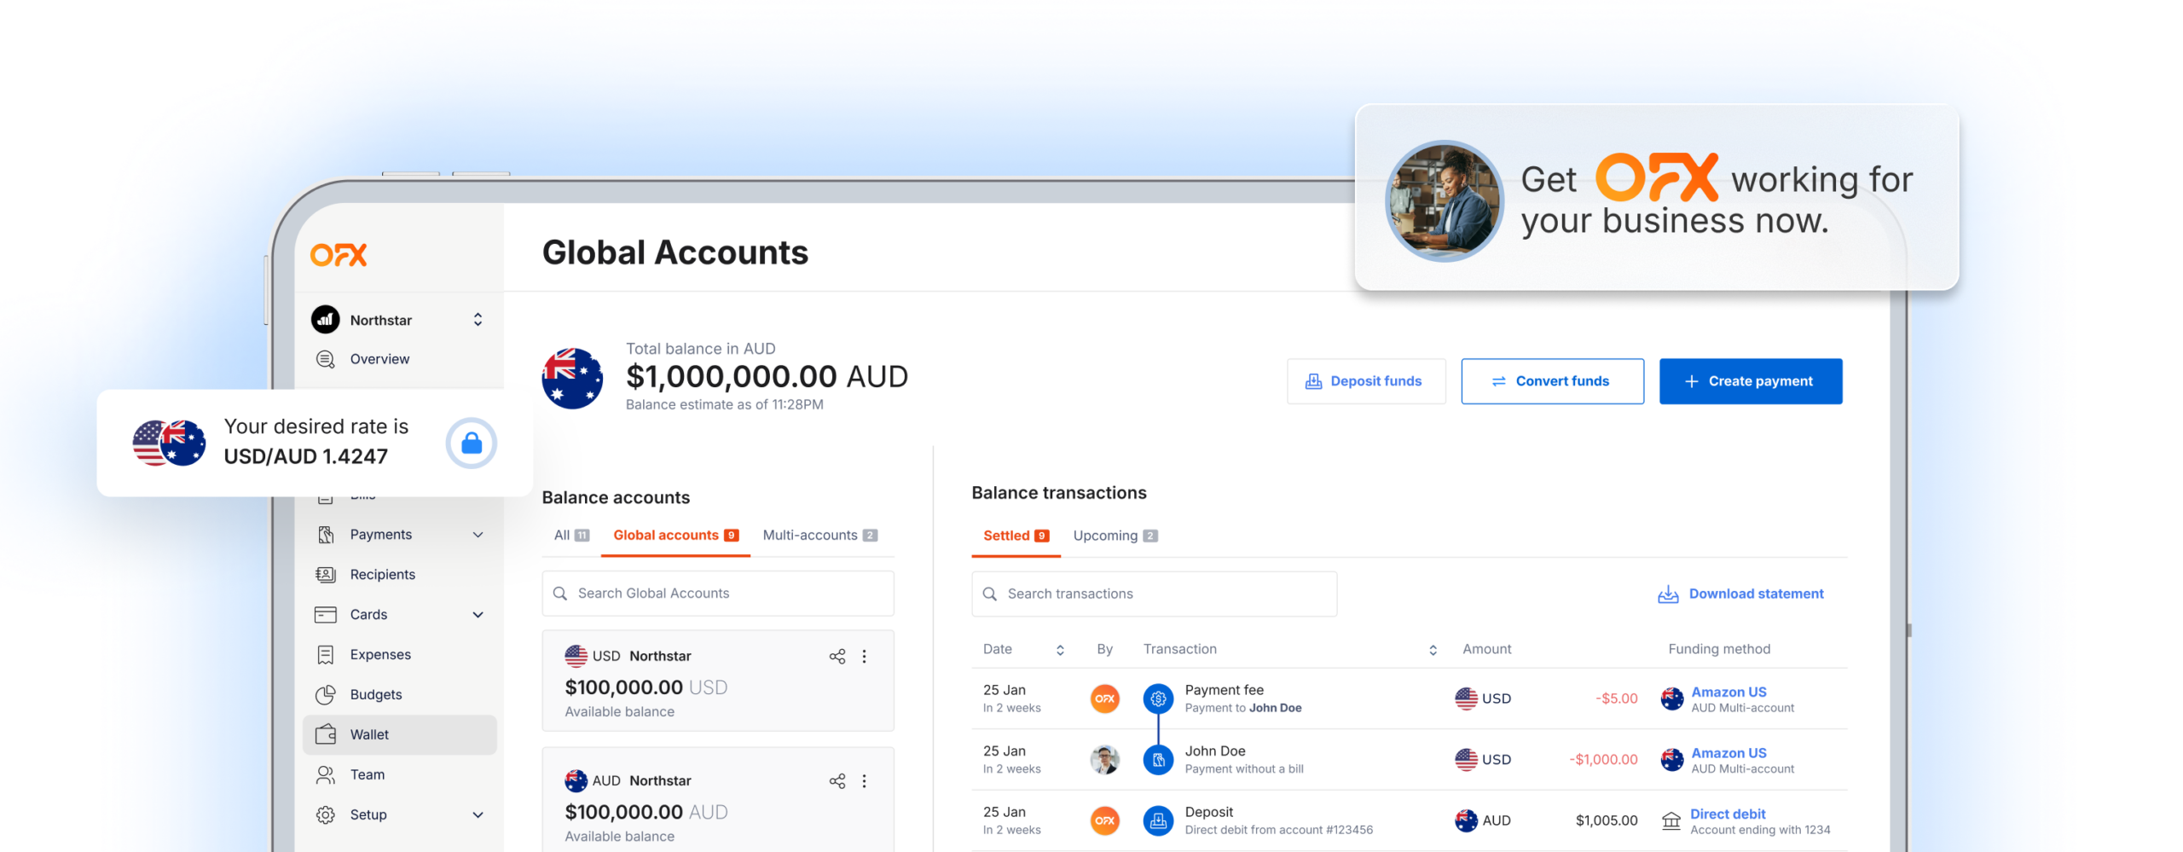Click "Direct debit from account #123456" text
2183x852 pixels.
(1278, 831)
